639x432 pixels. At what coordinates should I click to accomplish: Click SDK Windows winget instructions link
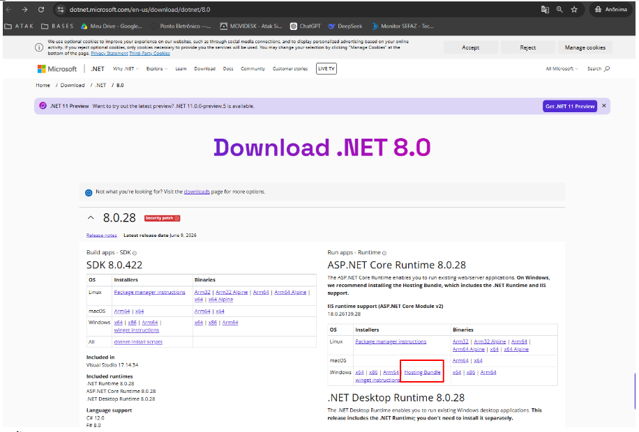click(x=137, y=330)
